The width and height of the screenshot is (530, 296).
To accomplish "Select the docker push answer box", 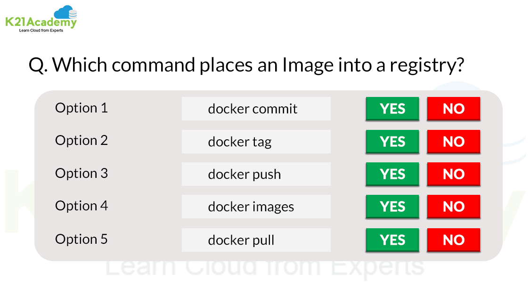I will coord(256,174).
